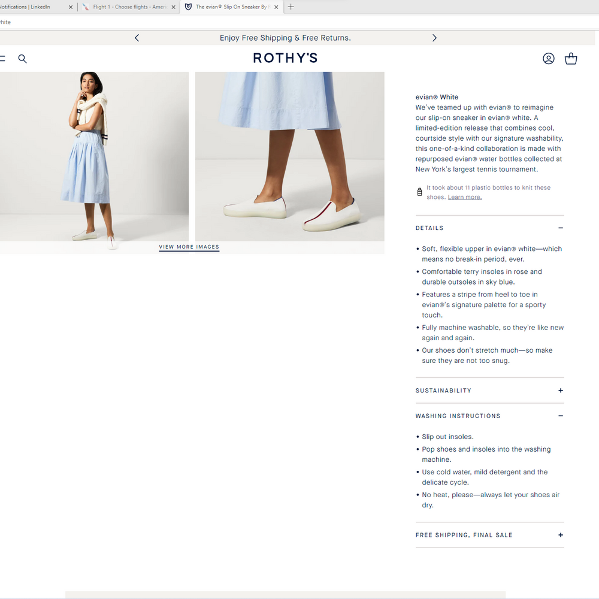Click 'Our shoes don't stretch much' bullet

tap(487, 355)
